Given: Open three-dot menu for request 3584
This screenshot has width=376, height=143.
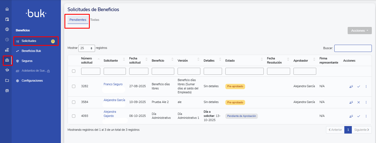Looking at the screenshot, I should click(366, 102).
